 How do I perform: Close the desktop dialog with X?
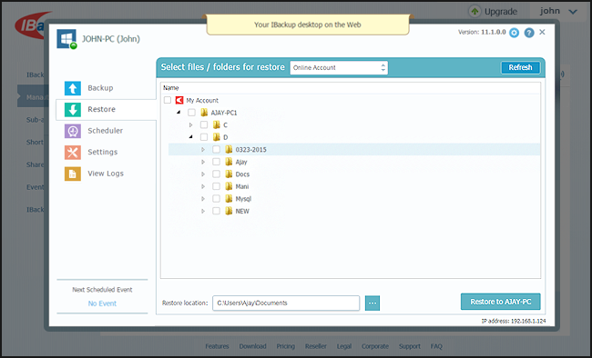pos(542,32)
